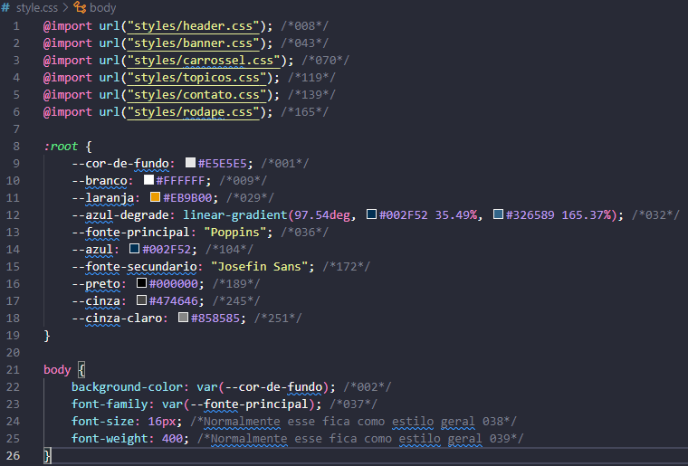This screenshot has width=688, height=466.
Task: Place cursor on the :root selector
Action: (x=61, y=146)
